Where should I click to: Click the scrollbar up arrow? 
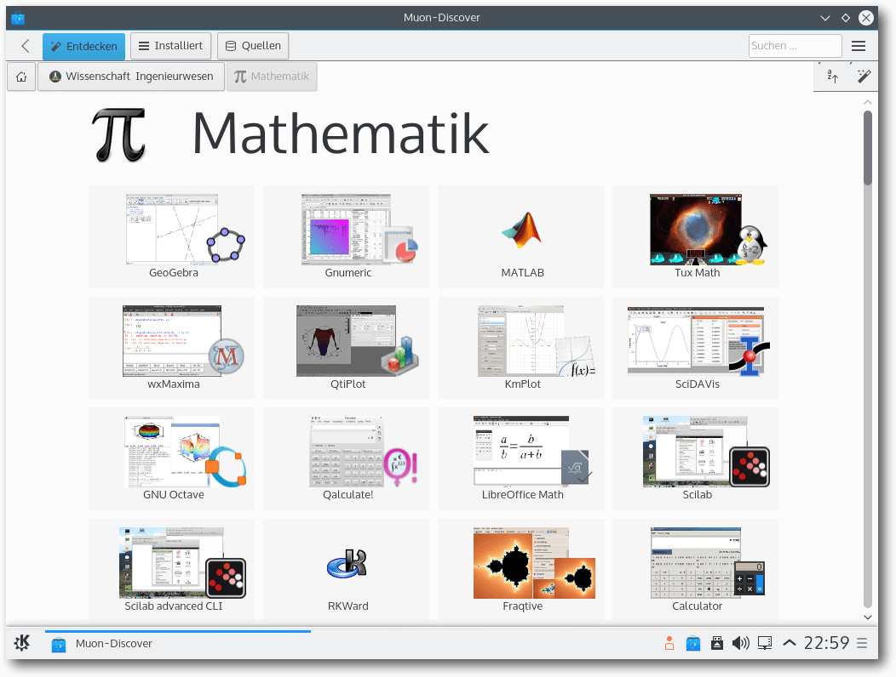(867, 102)
